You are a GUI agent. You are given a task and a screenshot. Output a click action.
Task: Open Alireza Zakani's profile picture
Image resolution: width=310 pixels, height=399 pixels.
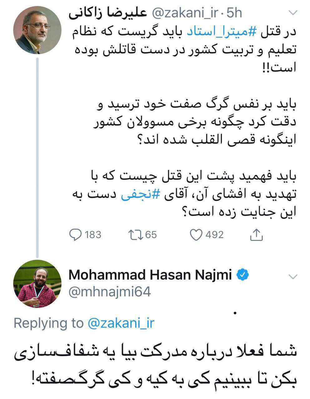[37, 30]
